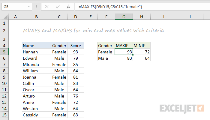Select the cell containing 'Miranda'

(x=36, y=64)
